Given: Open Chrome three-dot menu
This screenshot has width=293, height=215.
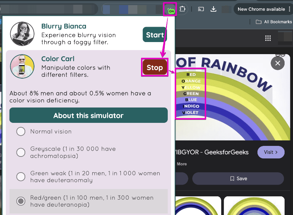Looking at the screenshot, I should 289,9.
